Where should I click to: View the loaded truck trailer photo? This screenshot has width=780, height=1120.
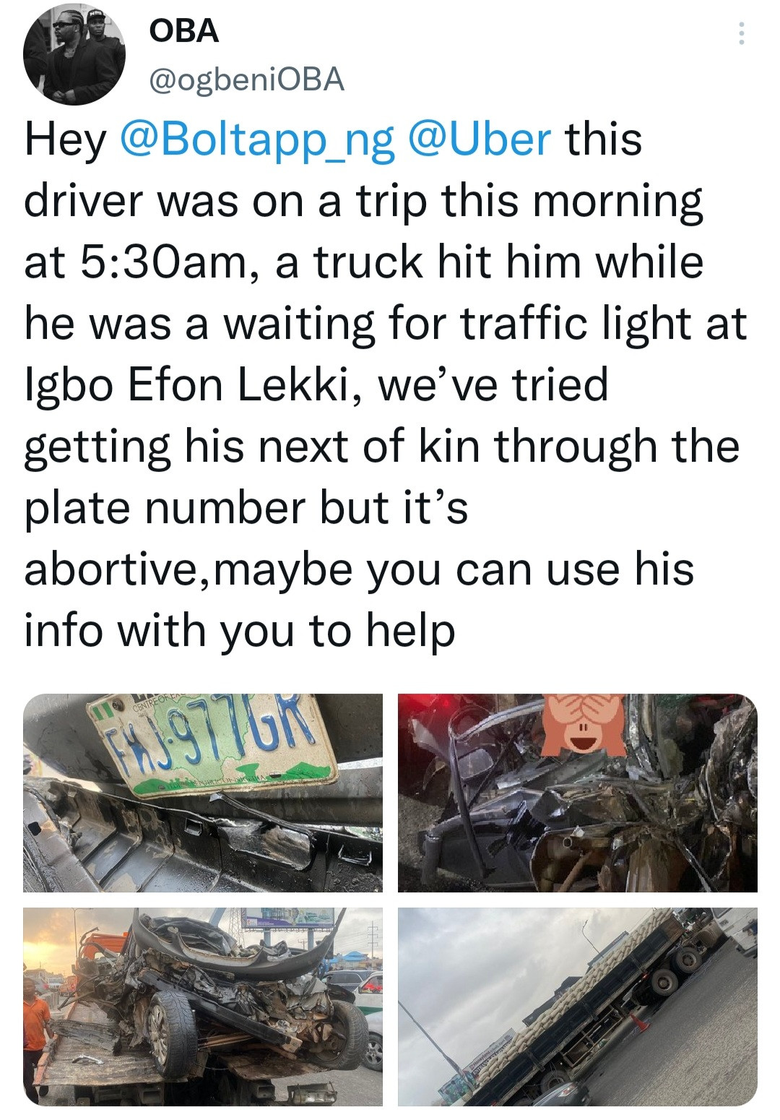578,1007
